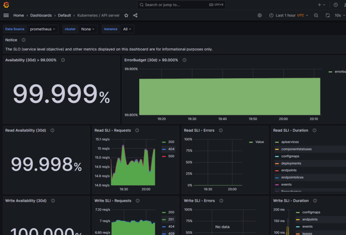Toggle the 200 series in Read SLI Requests legend

pos(171,142)
